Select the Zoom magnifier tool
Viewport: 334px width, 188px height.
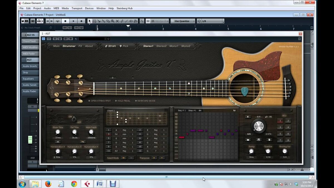pyautogui.click(x=112, y=21)
